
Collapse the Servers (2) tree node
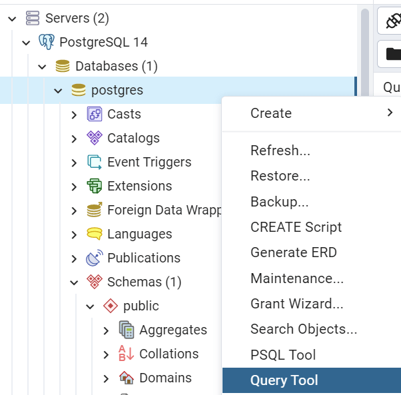[12, 19]
